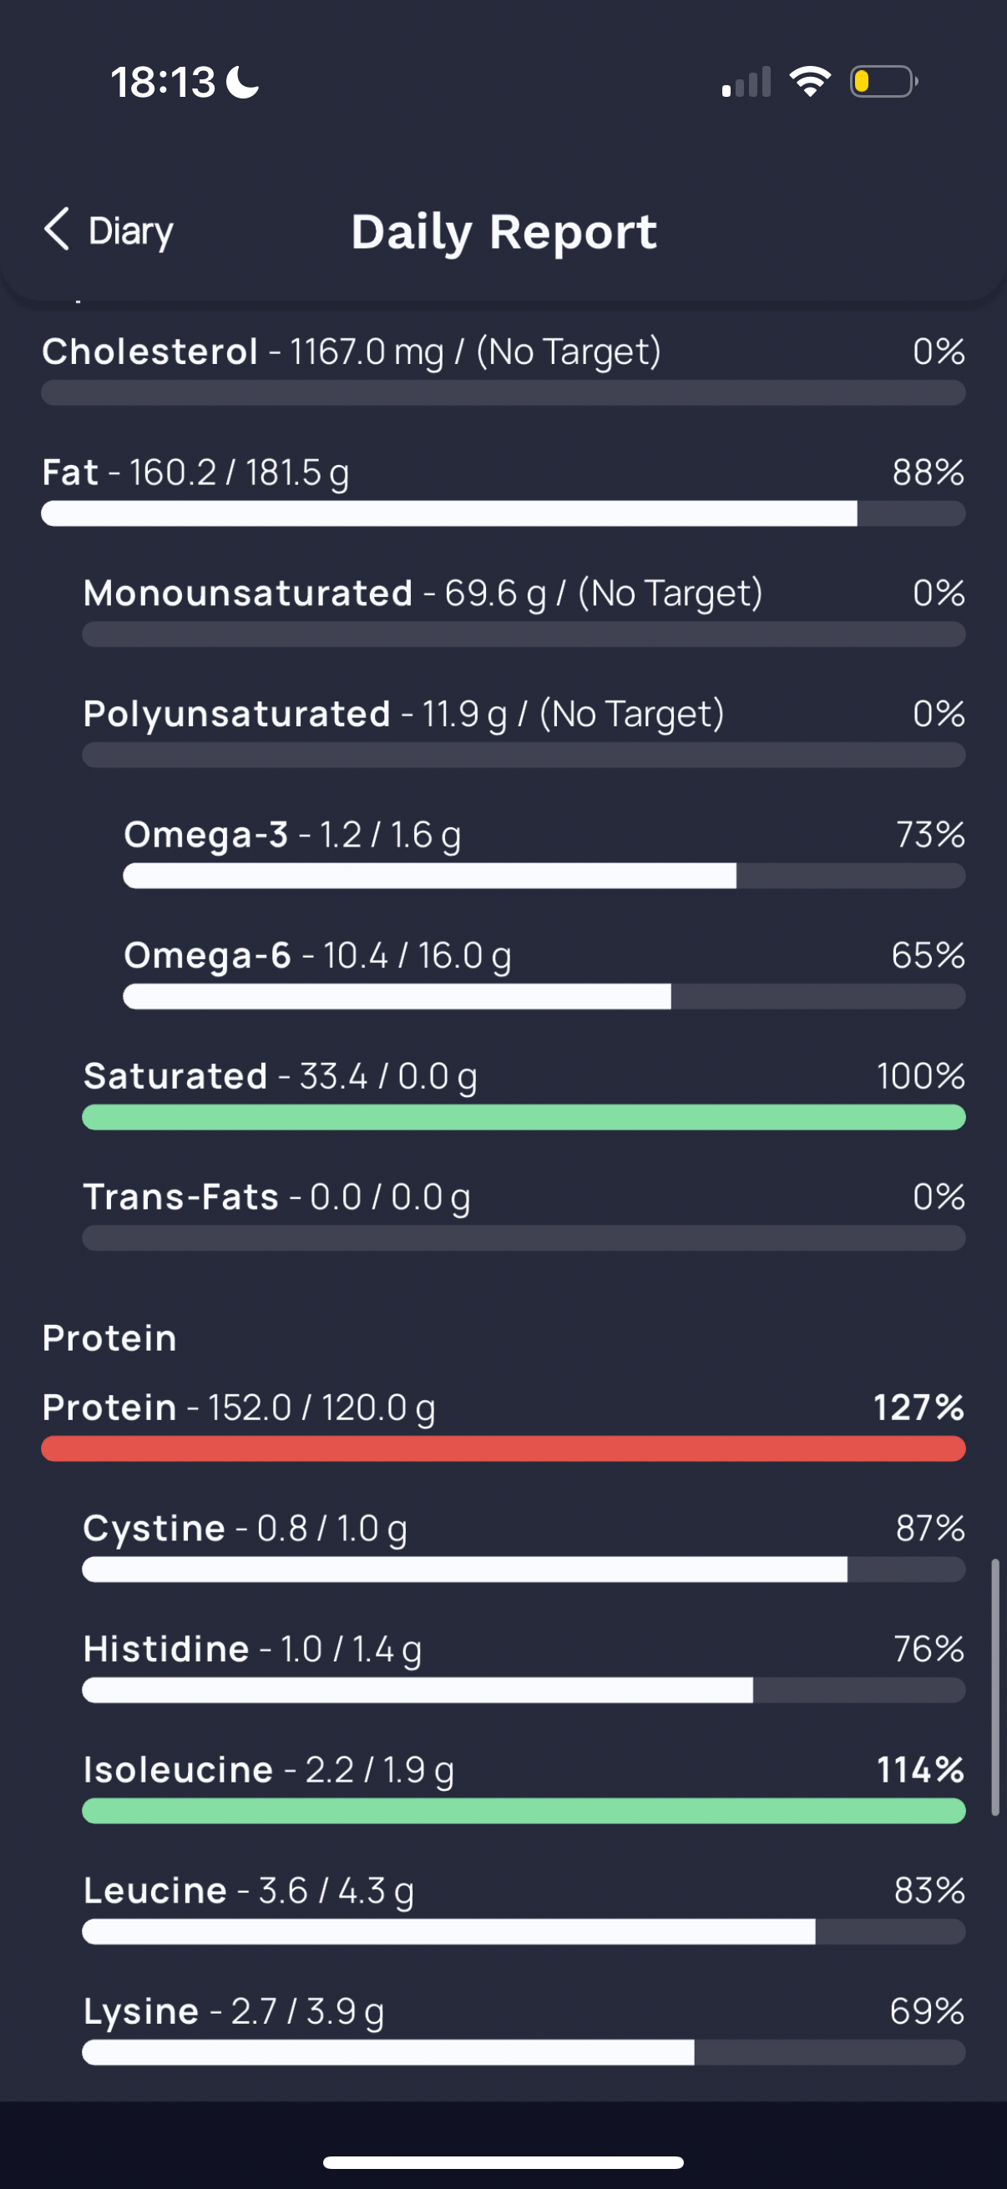Click the vertical scrollbar indicator
1007x2189 pixels.
[x=995, y=1686]
